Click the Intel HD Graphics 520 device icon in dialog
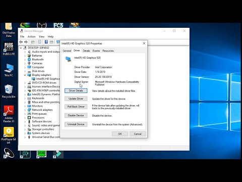This screenshot has width=242, height=182. pos(68,59)
